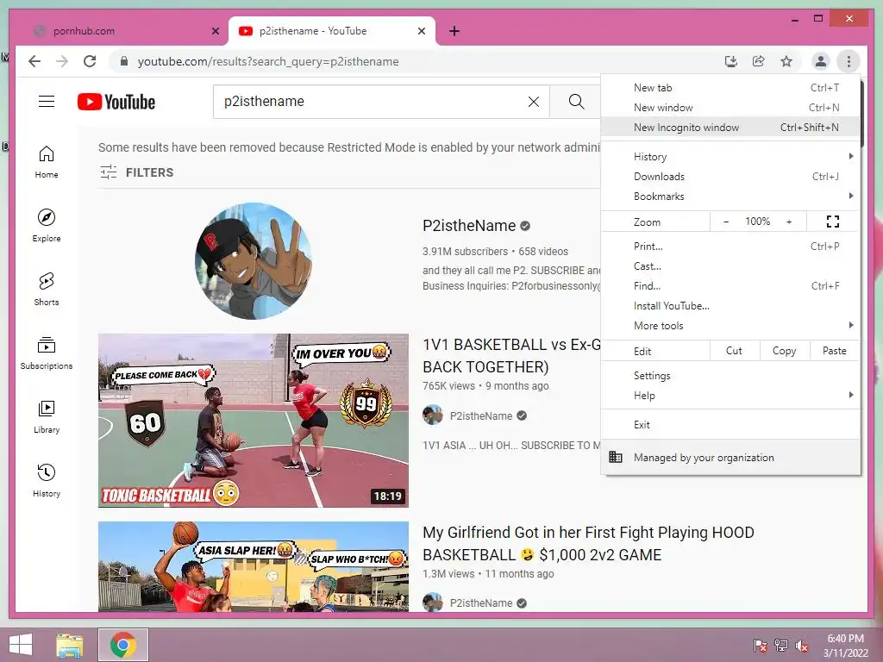Clear the search box with the X
Image resolution: width=883 pixels, height=662 pixels.
click(x=533, y=102)
